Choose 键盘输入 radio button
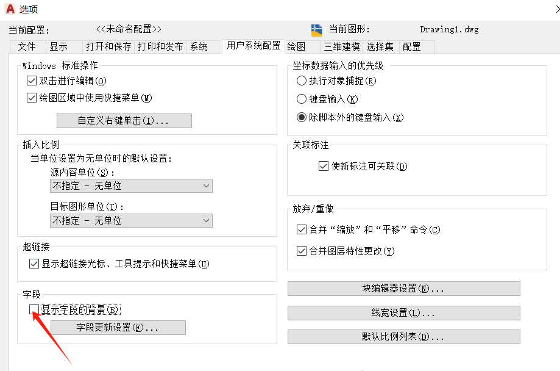Image resolution: width=560 pixels, height=371 pixels. (x=301, y=99)
